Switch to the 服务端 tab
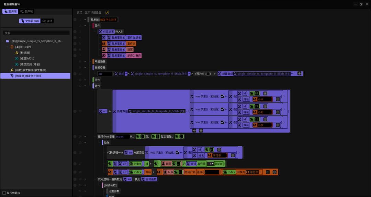371x197 pixels. (x=10, y=11)
